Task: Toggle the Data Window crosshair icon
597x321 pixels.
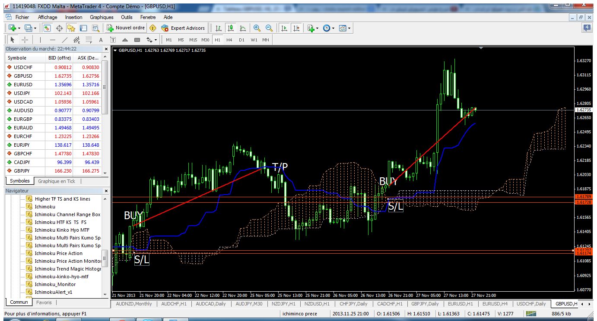Action: click(59, 28)
